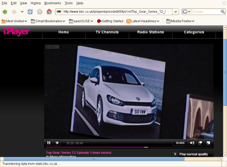Click the search magnifier icon
Image resolution: width=227 pixels, height=167 pixels.
coord(223,12)
